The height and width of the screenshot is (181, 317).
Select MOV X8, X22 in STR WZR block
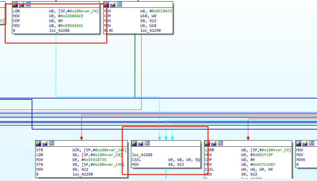tap(62, 169)
